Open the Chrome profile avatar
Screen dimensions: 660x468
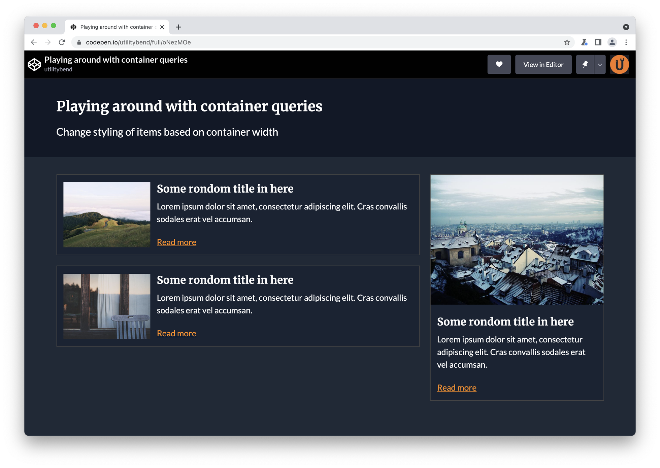(x=612, y=42)
